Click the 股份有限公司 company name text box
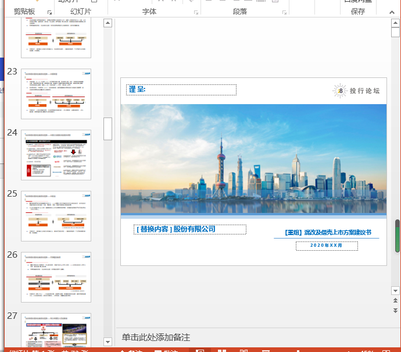401x352 pixels. pyautogui.click(x=190, y=229)
